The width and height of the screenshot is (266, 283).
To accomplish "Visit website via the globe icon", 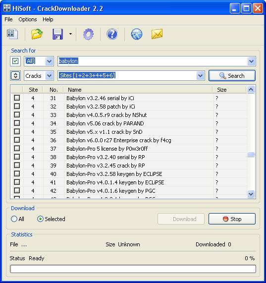I will [x=137, y=34].
